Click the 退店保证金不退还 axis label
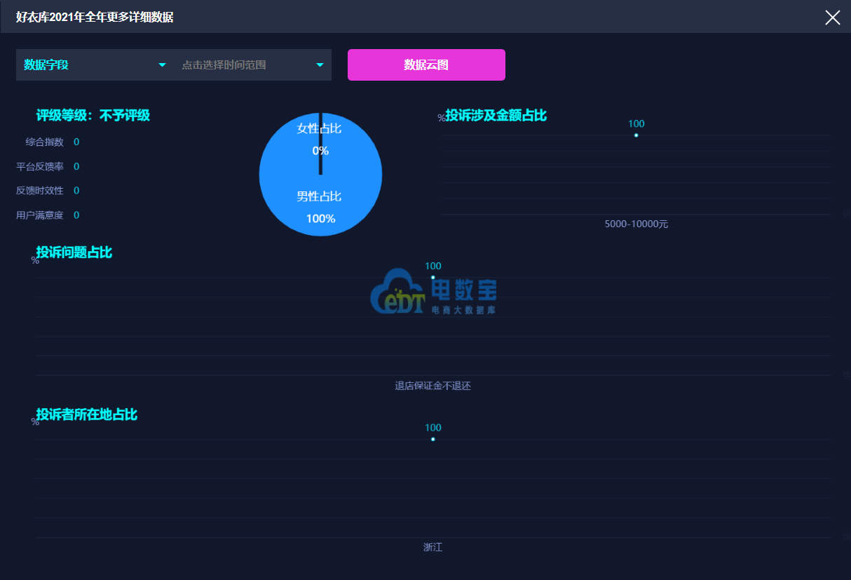Screen dimensions: 851x580 pyautogui.click(x=433, y=386)
